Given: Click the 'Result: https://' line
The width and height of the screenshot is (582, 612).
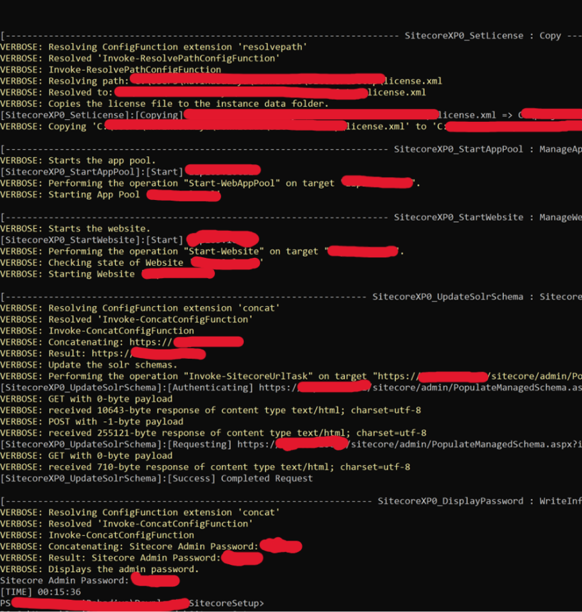Looking at the screenshot, I should (103, 353).
